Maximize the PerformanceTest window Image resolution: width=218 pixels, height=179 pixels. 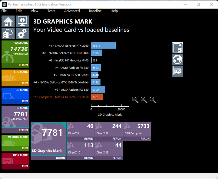point(198,5)
